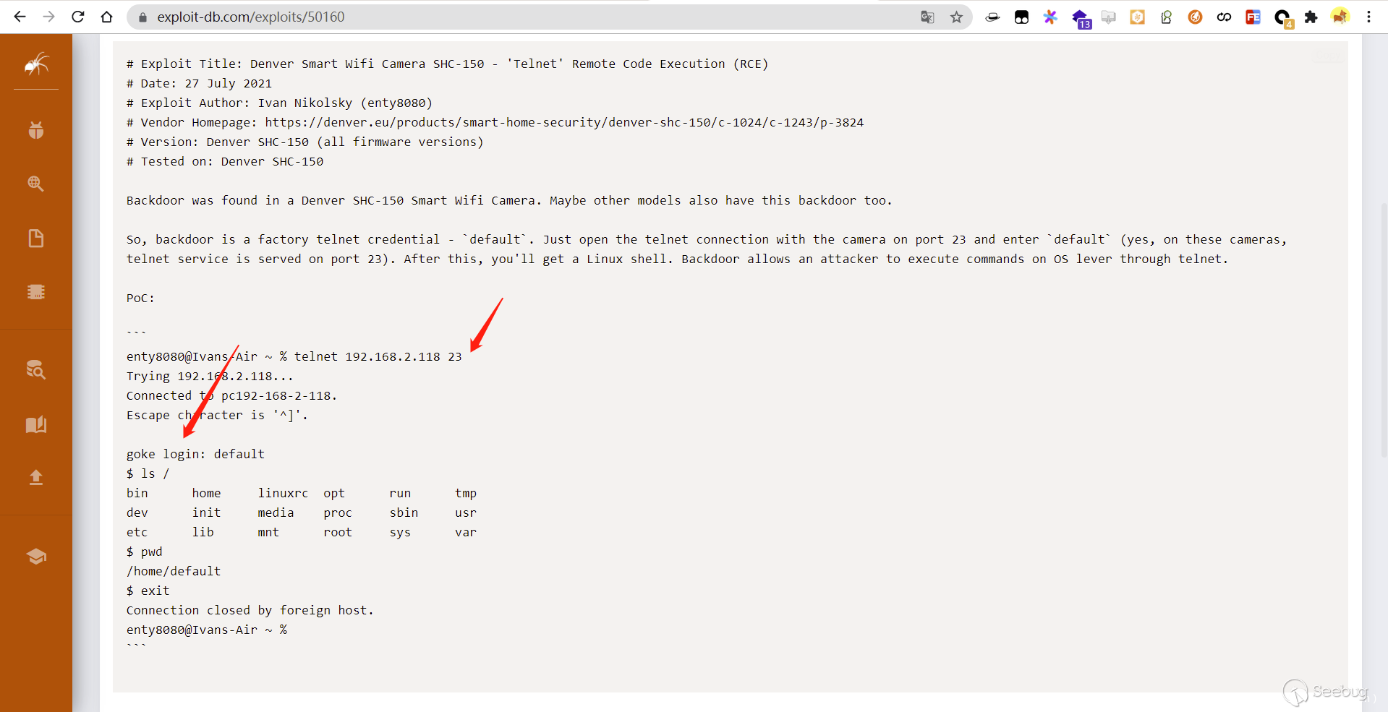The height and width of the screenshot is (712, 1388).
Task: Click the "Connected to pc192-168-2-118." line
Action: pyautogui.click(x=232, y=395)
